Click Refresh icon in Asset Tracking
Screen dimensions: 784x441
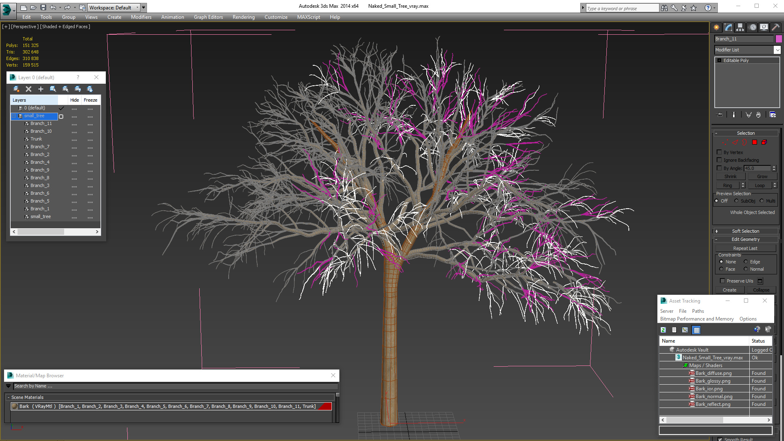tap(664, 330)
